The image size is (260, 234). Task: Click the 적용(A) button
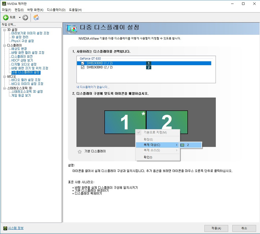216,228
